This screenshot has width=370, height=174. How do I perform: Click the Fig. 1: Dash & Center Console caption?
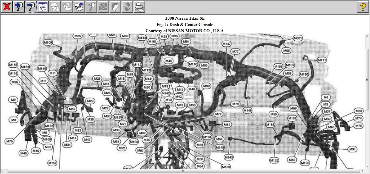[185, 25]
